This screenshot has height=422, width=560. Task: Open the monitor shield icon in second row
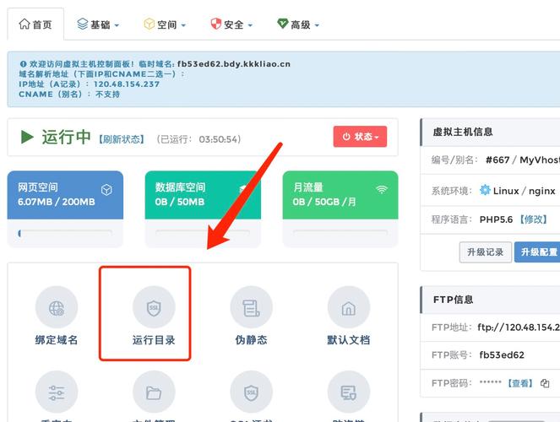click(x=349, y=392)
